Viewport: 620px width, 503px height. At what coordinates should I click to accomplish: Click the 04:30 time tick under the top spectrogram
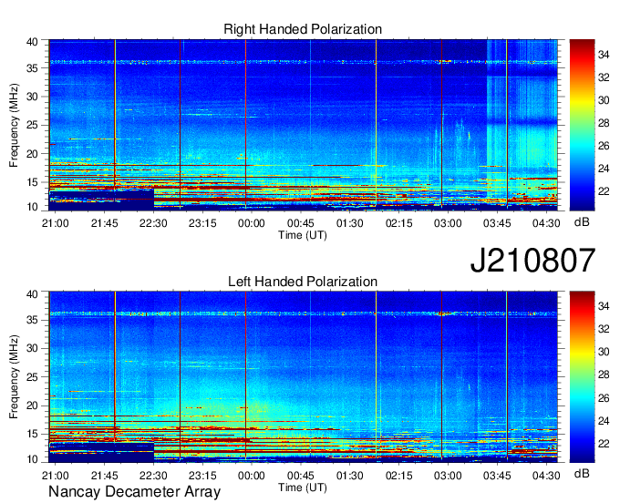tap(545, 223)
